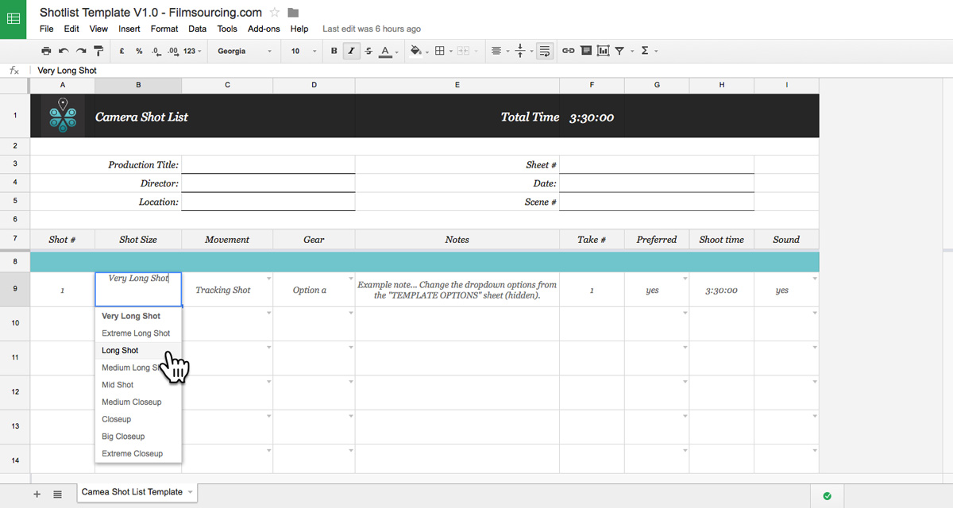The width and height of the screenshot is (953, 508).
Task: Open the View menu
Action: click(98, 29)
